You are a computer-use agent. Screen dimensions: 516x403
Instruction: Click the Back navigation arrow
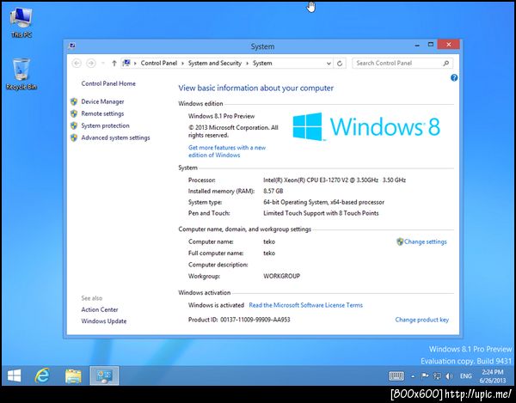coord(77,63)
